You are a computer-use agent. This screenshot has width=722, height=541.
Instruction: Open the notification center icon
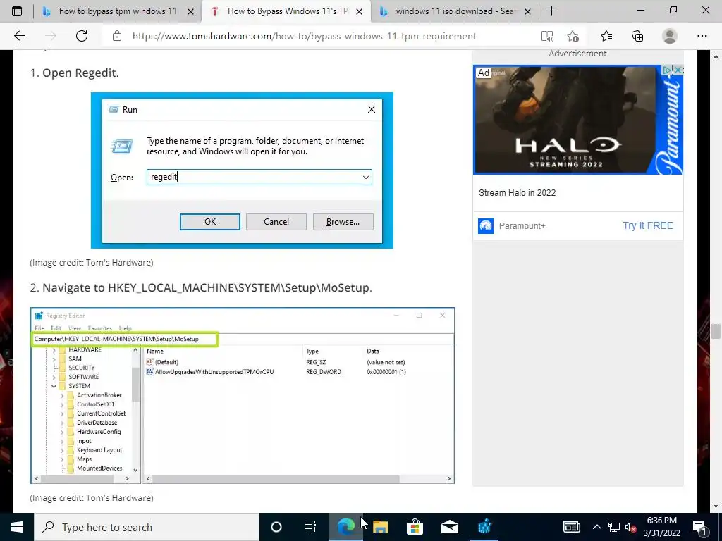pyautogui.click(x=700, y=527)
